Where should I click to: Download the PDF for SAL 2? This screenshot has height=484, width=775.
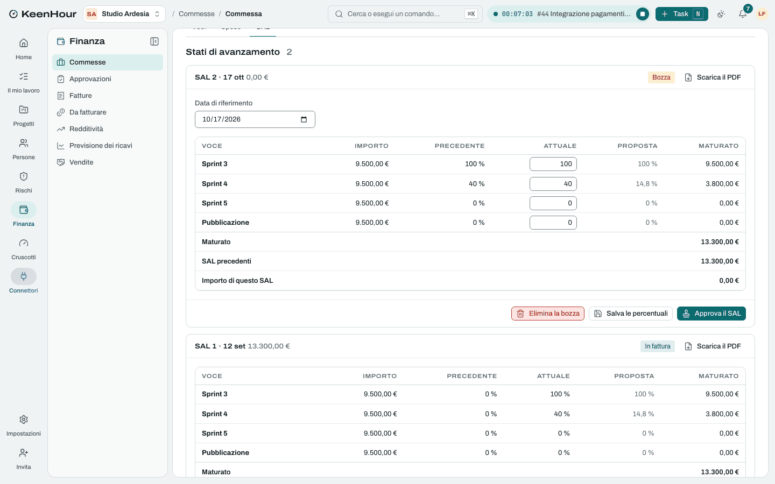(713, 77)
